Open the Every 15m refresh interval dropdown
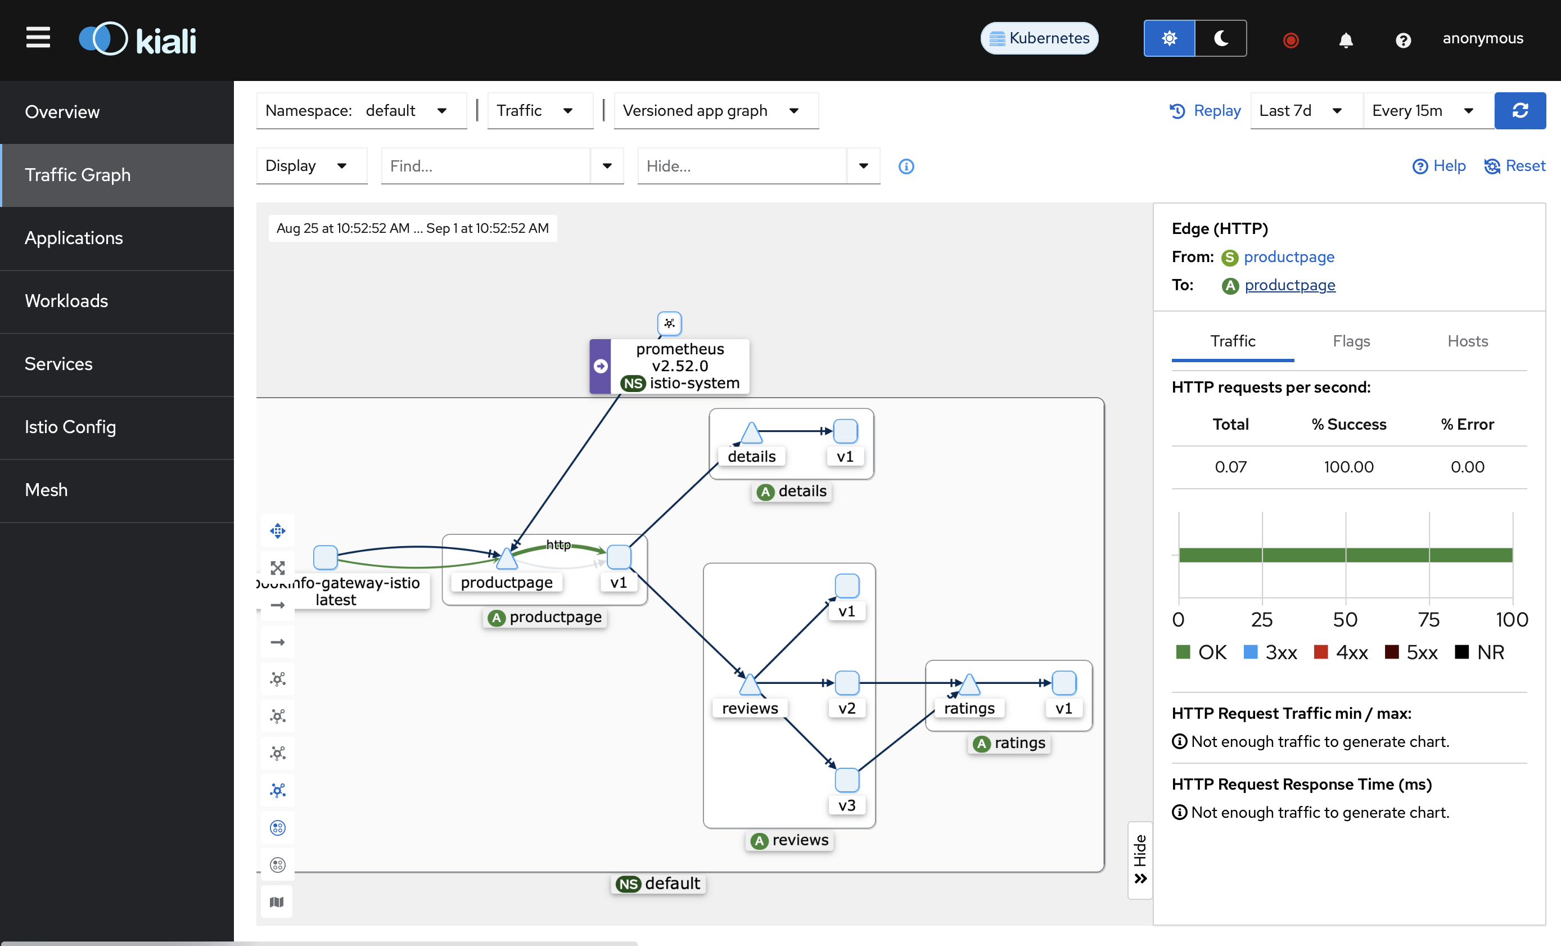This screenshot has width=1561, height=946. coord(1428,110)
